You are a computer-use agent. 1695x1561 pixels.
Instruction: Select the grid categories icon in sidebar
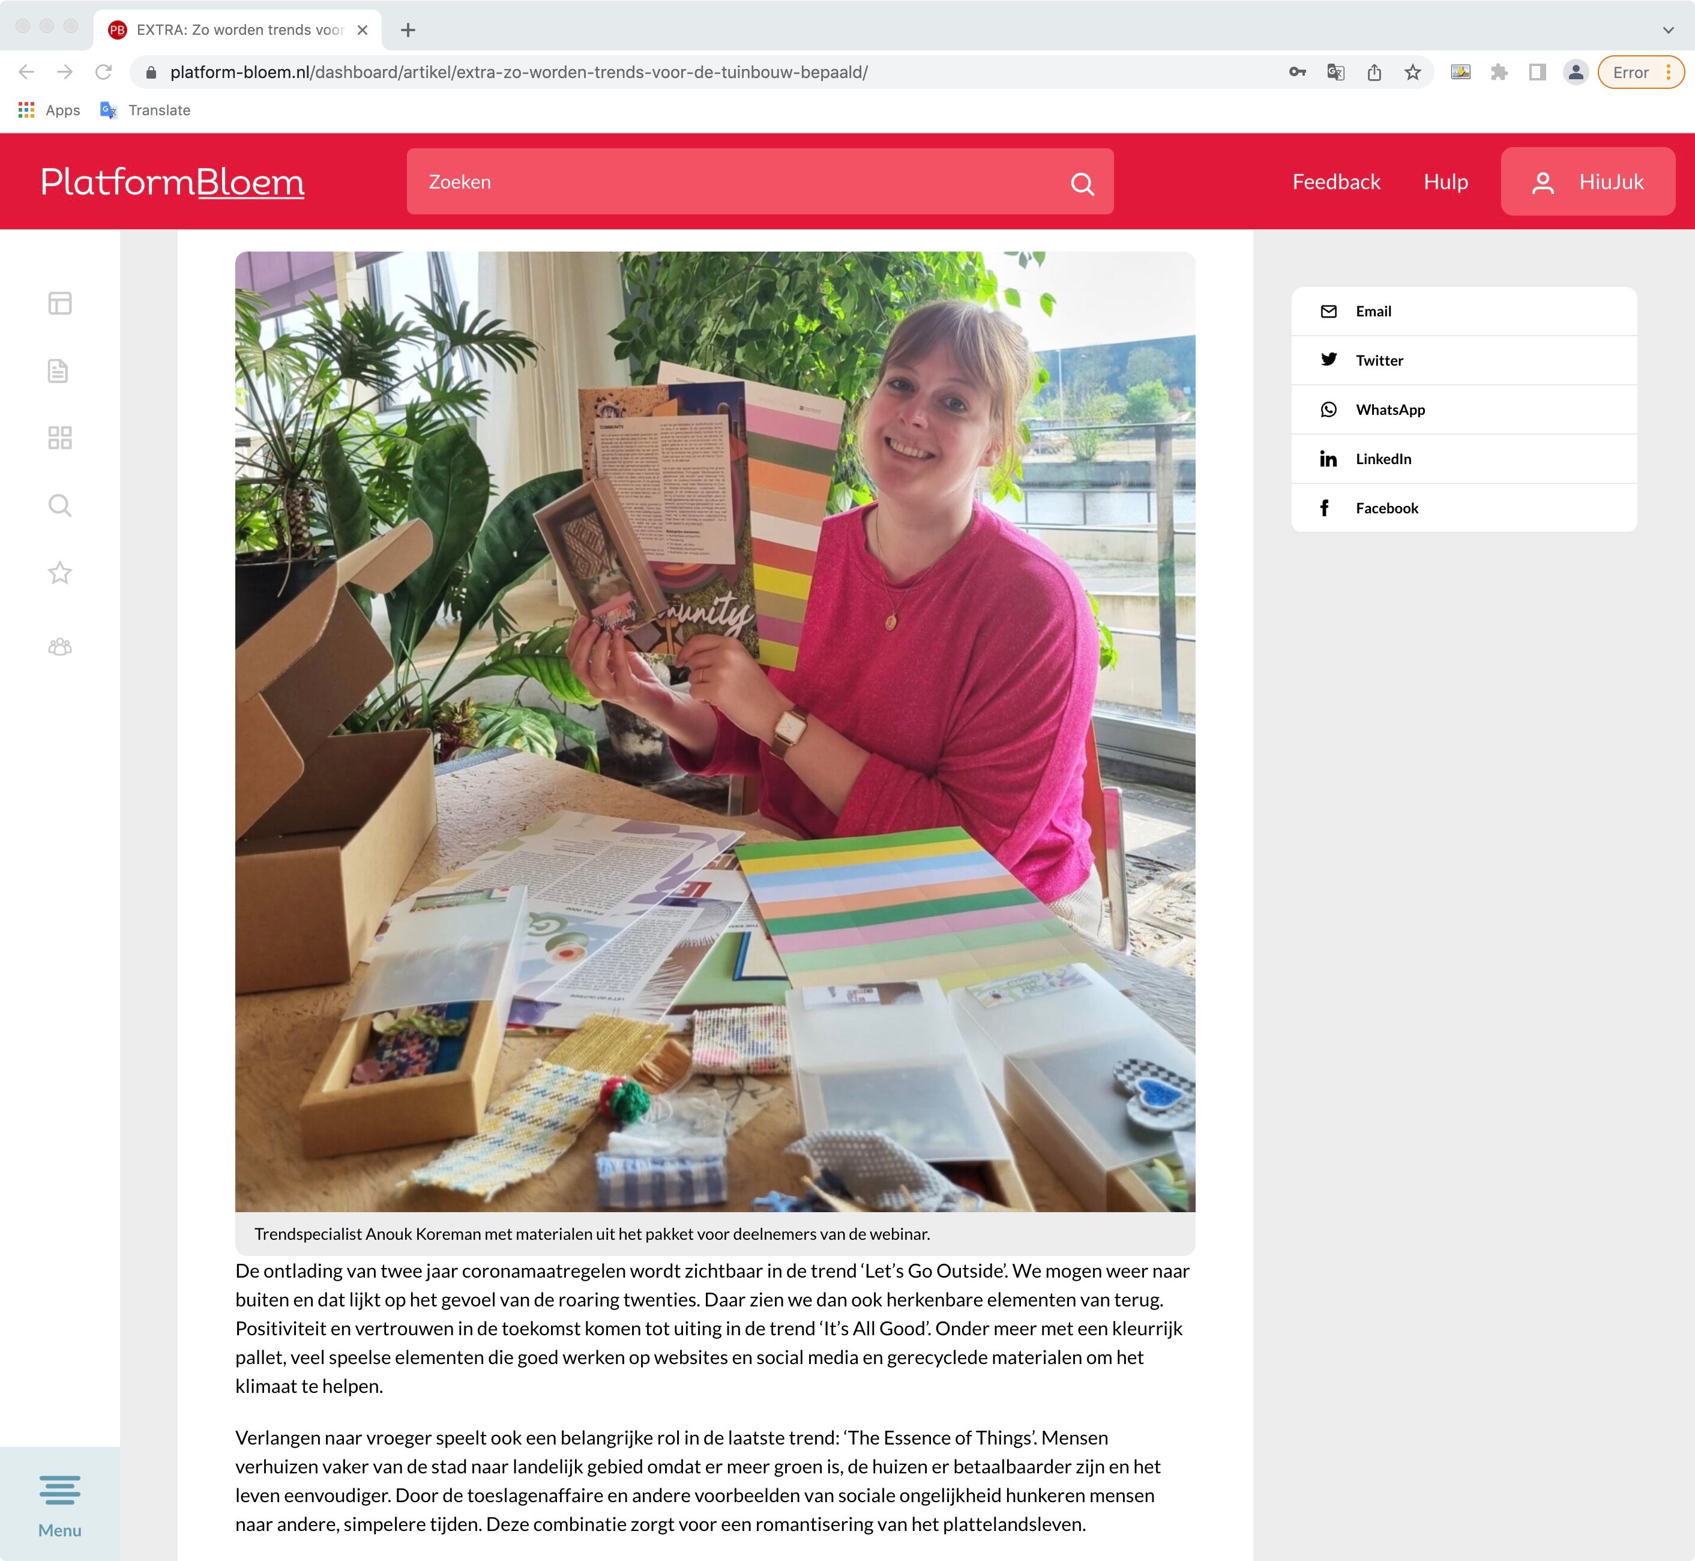60,438
